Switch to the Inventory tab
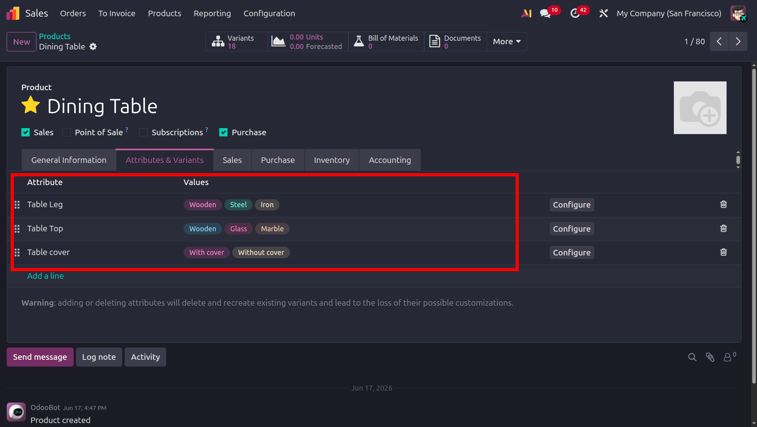The image size is (757, 427). [332, 160]
